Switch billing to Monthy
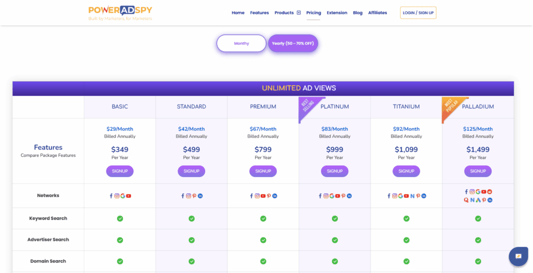 click(x=242, y=44)
